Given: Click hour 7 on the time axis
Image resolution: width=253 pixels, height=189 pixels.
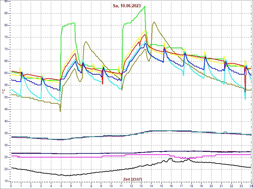Looking at the screenshot, I should (81, 186).
